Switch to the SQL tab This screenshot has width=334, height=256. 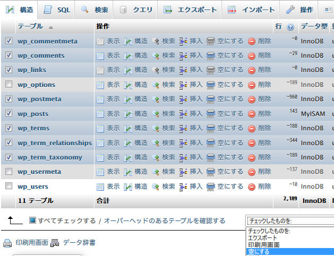pyautogui.click(x=57, y=10)
